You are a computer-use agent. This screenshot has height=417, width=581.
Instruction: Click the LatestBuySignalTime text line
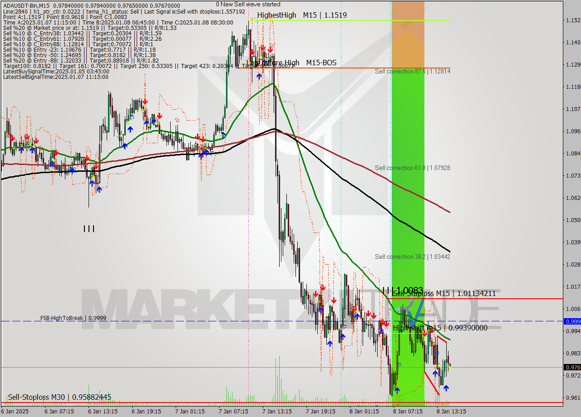click(x=56, y=71)
